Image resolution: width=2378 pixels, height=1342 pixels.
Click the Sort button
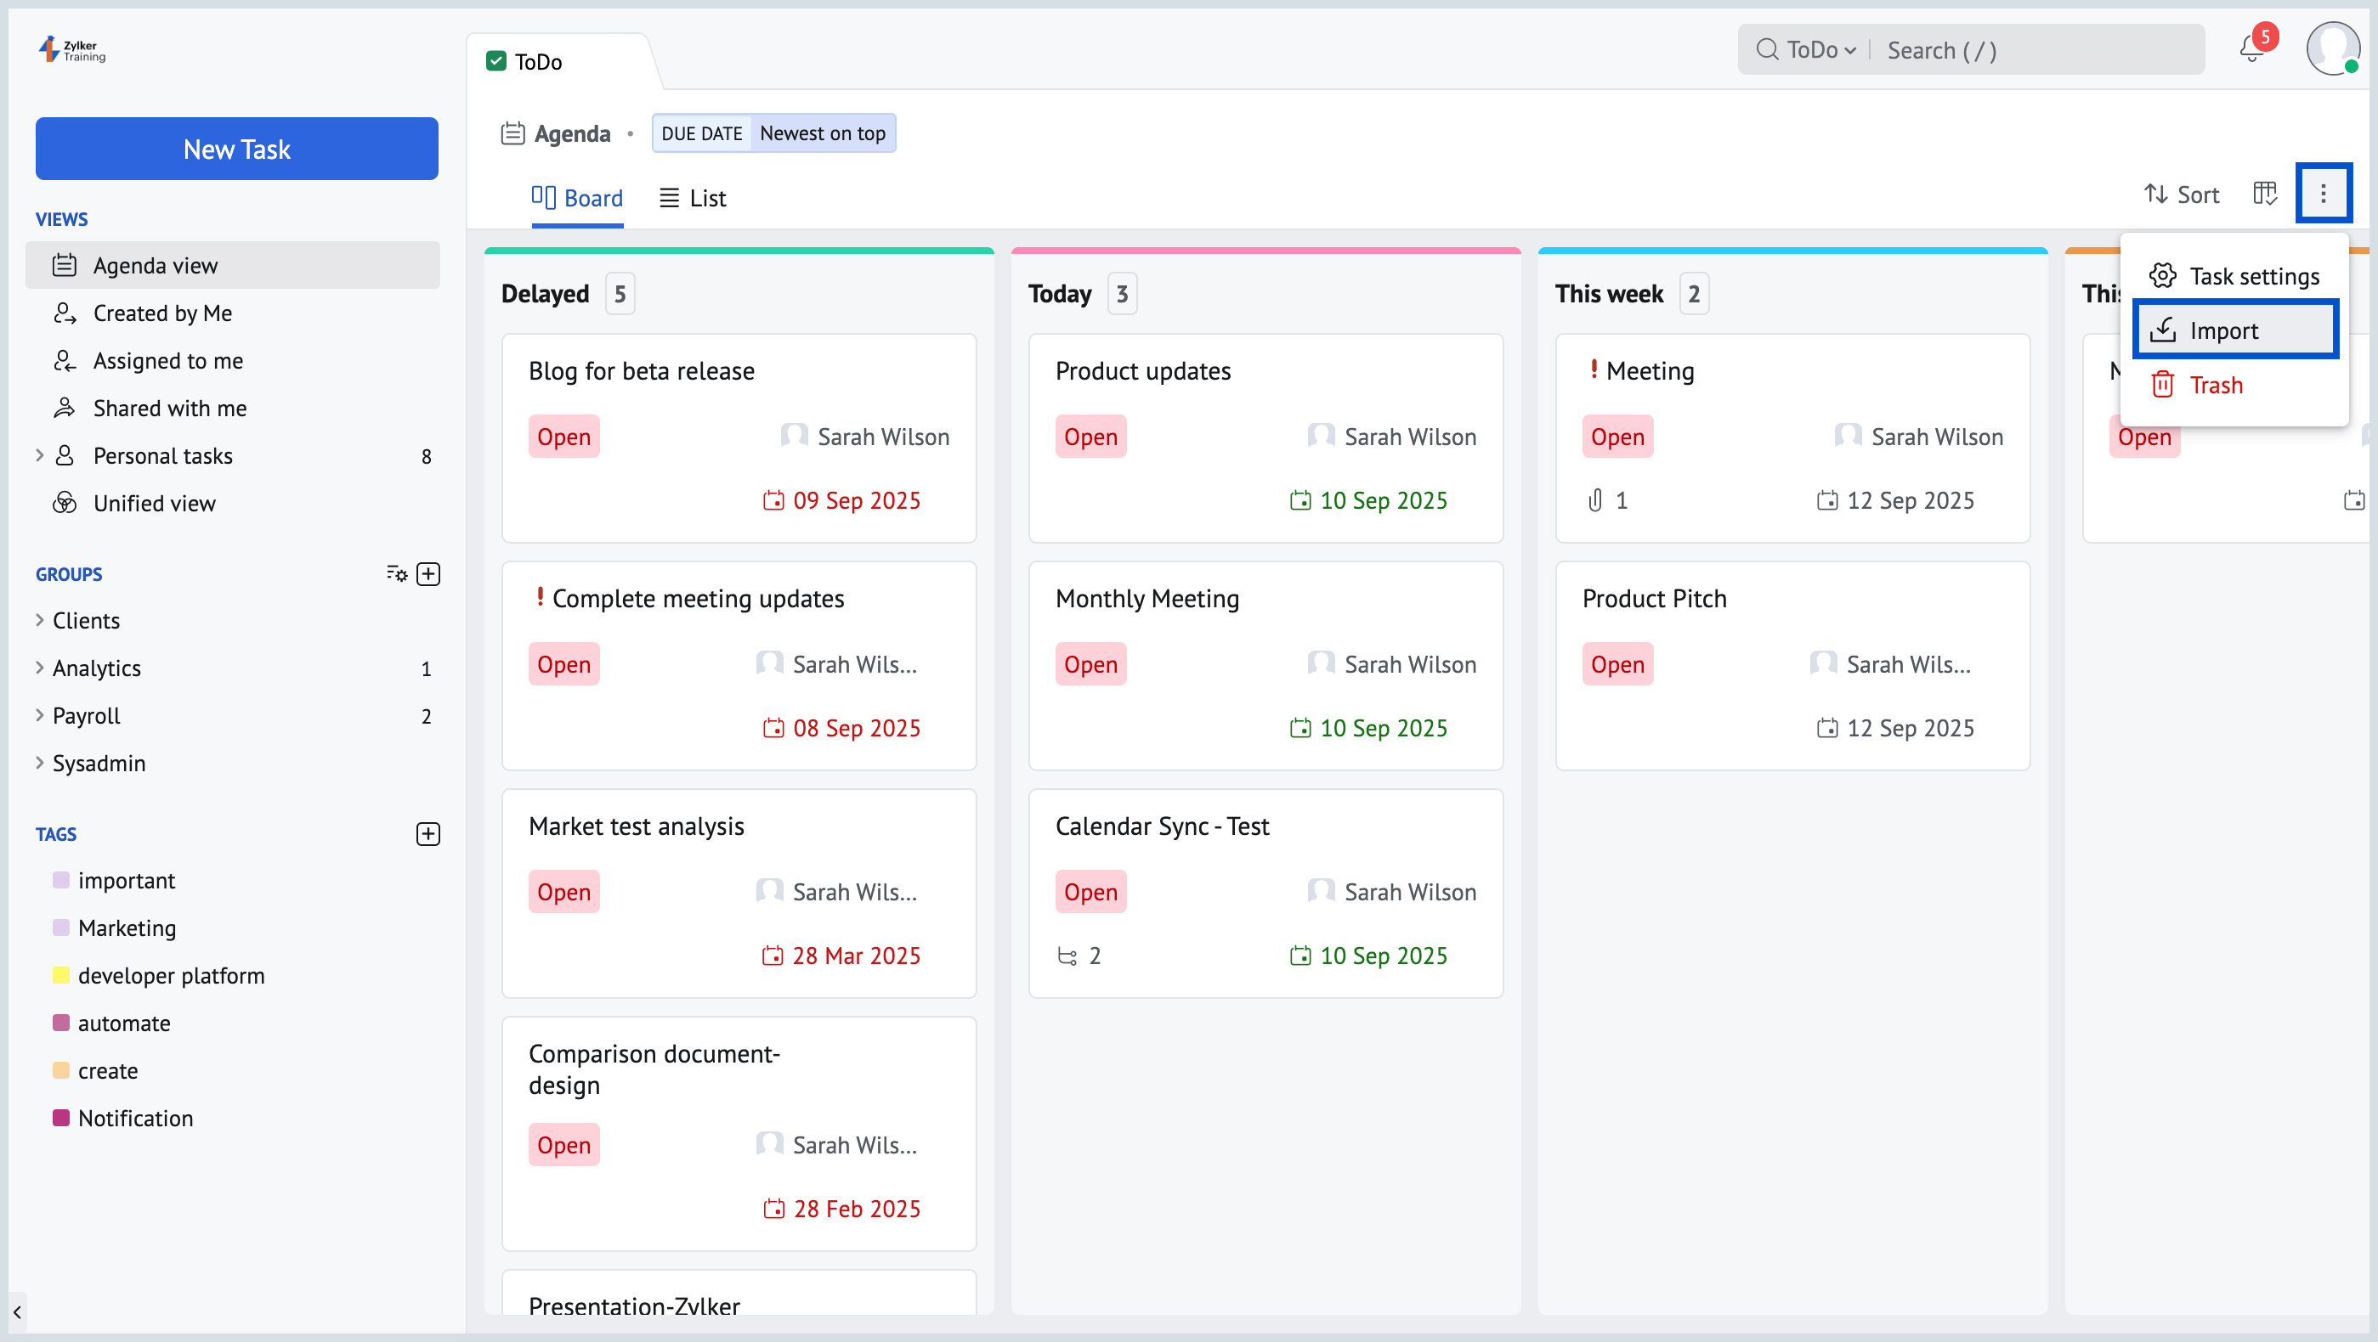[x=2182, y=195]
